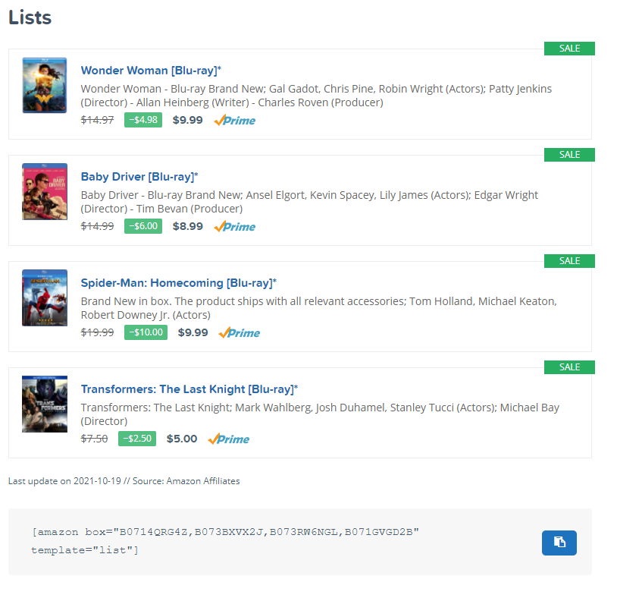Click the Spider-Man description starting 'Brand New in box'
617x598 pixels.
click(x=319, y=308)
